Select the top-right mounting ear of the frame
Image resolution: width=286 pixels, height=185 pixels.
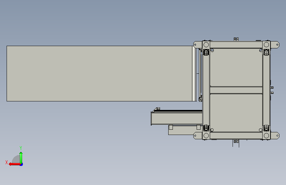[x=275, y=45]
